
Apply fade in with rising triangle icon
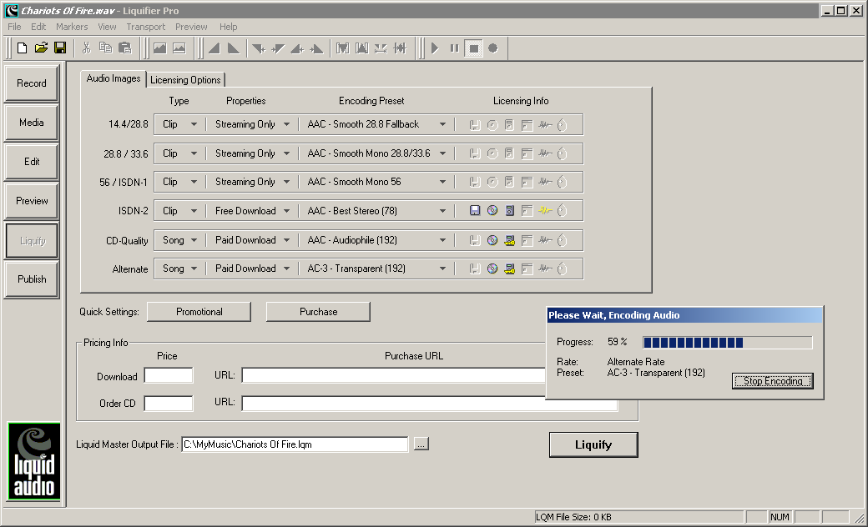click(x=214, y=48)
